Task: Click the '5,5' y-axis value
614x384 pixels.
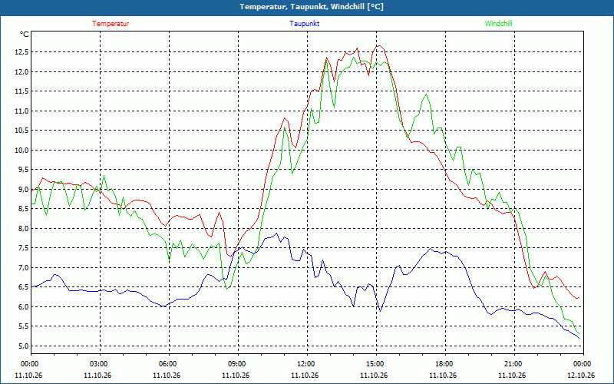Action: [24, 326]
